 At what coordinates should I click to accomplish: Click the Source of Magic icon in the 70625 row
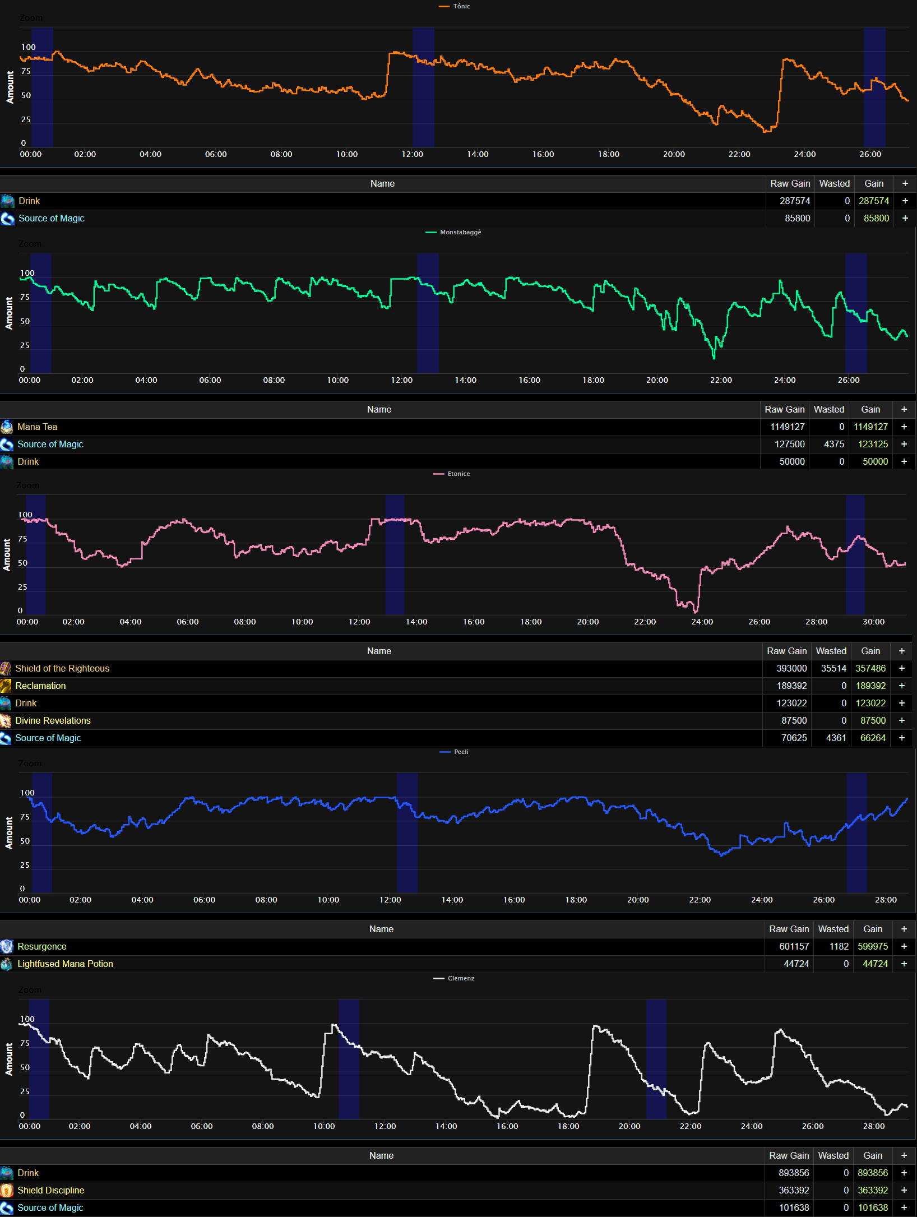pos(6,738)
